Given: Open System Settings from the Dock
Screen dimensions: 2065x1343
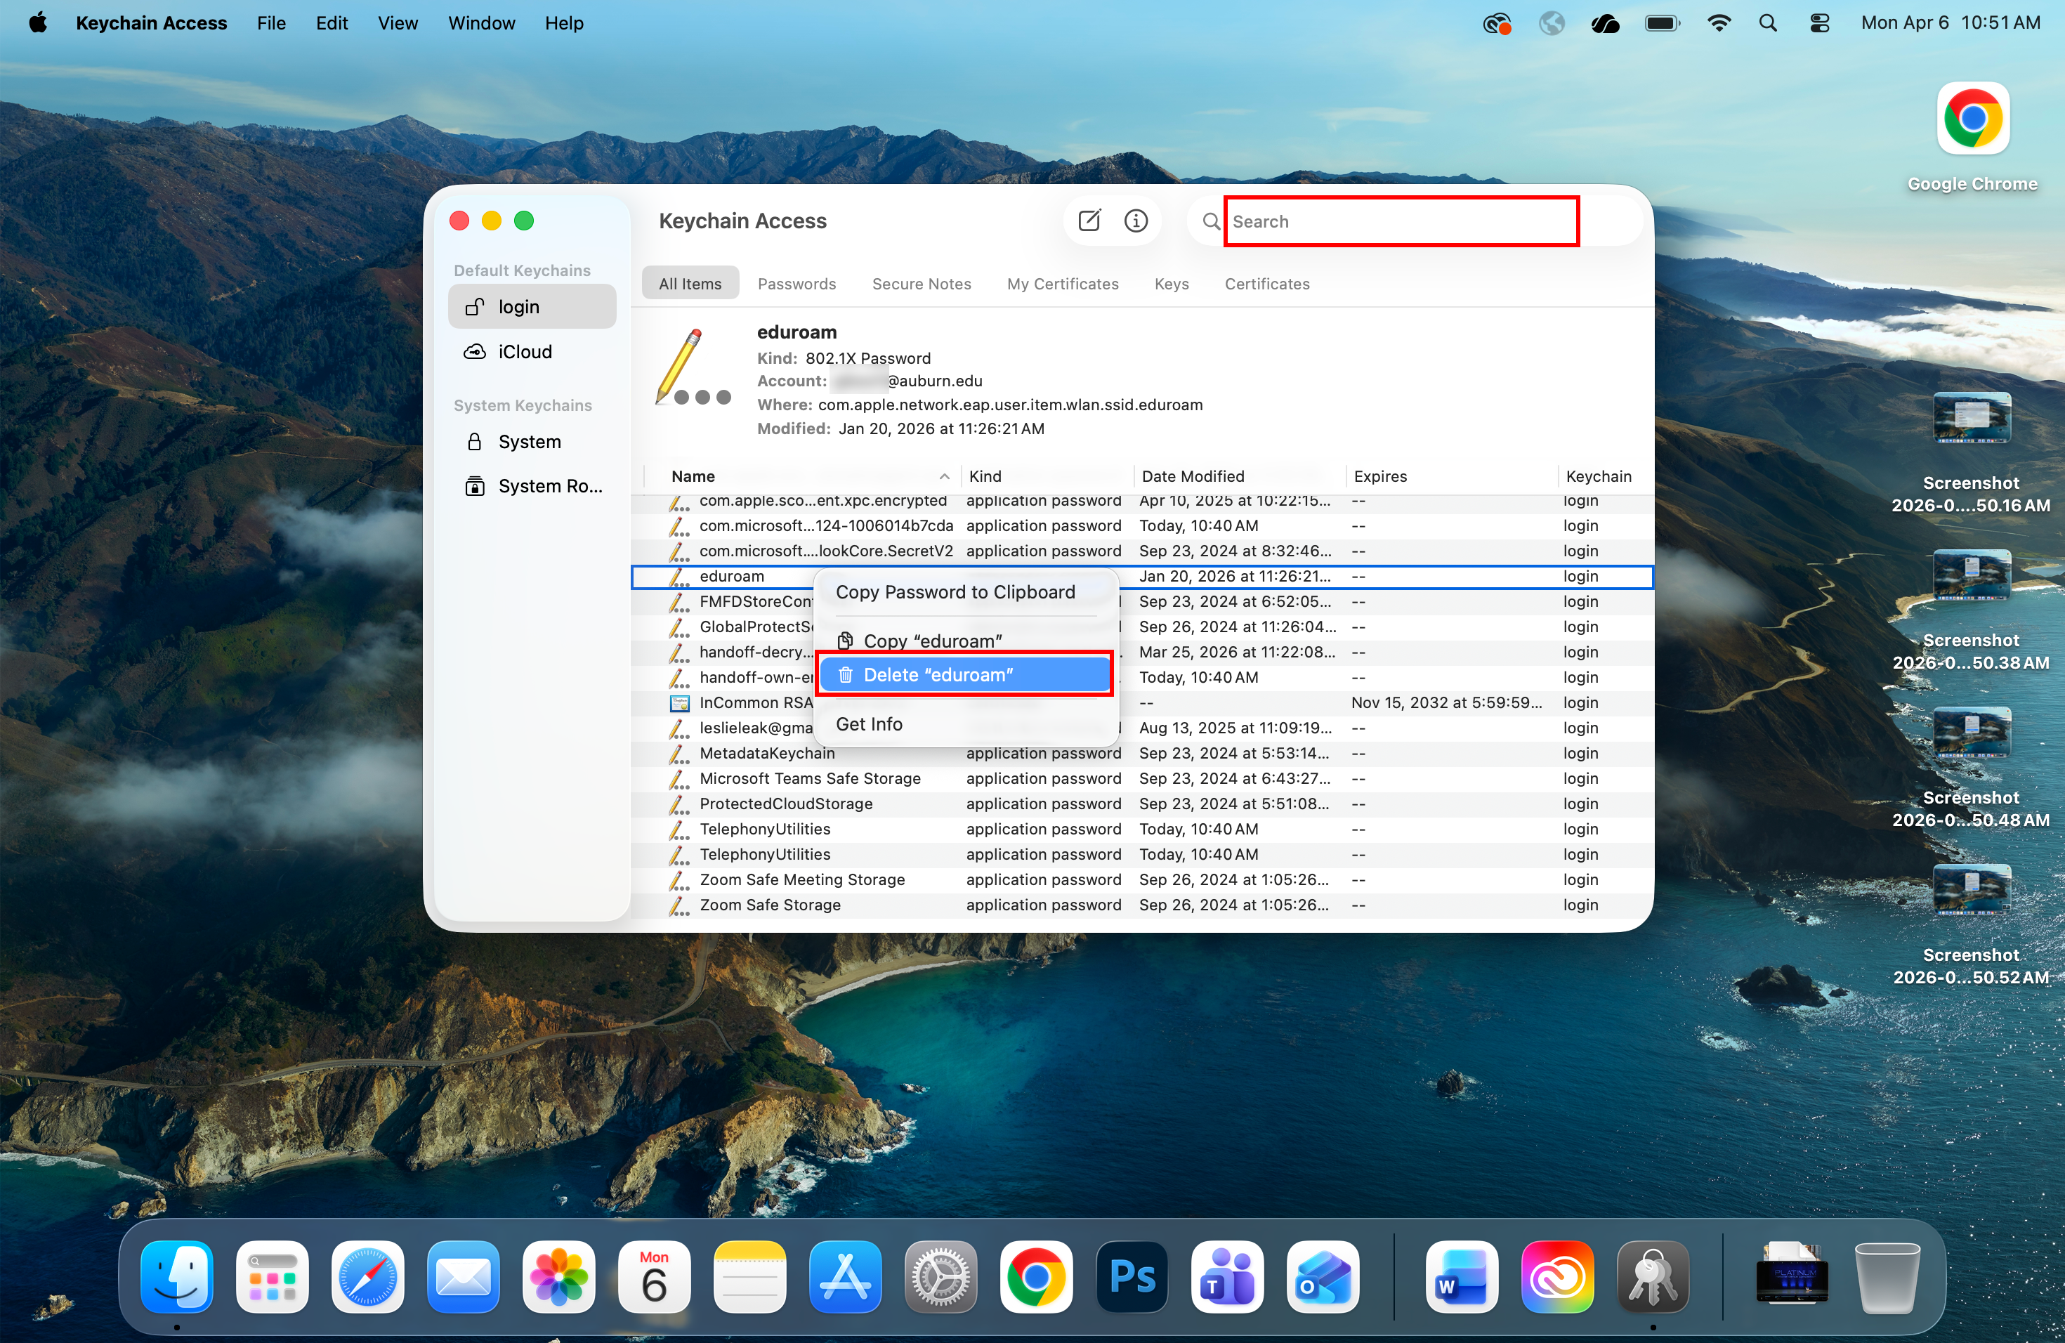Looking at the screenshot, I should pos(940,1277).
